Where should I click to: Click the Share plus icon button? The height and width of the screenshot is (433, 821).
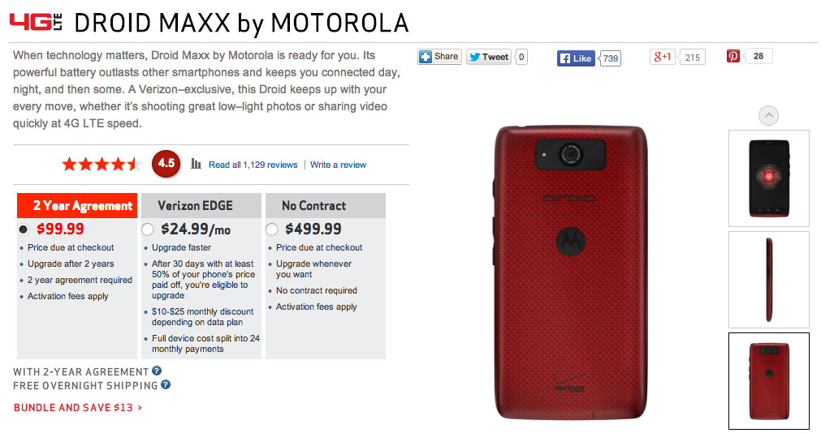point(439,57)
